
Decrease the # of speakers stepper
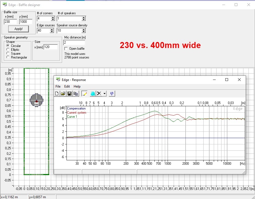click(x=84, y=20)
